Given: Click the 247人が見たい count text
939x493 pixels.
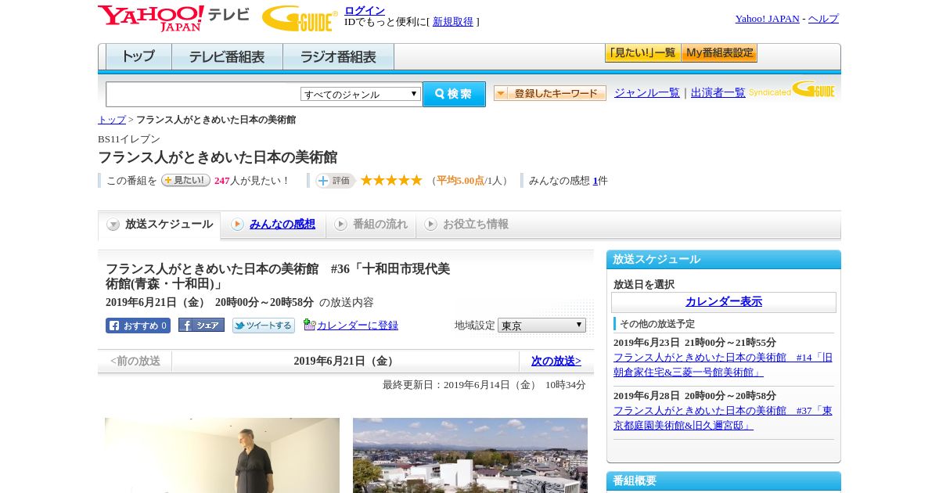Looking at the screenshot, I should 251,181.
